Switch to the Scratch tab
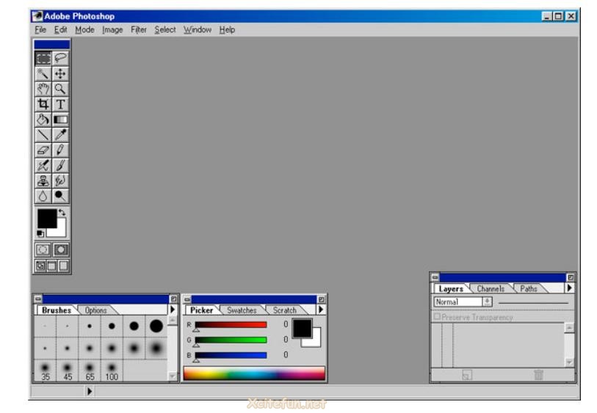The height and width of the screenshot is (413, 597). [284, 310]
